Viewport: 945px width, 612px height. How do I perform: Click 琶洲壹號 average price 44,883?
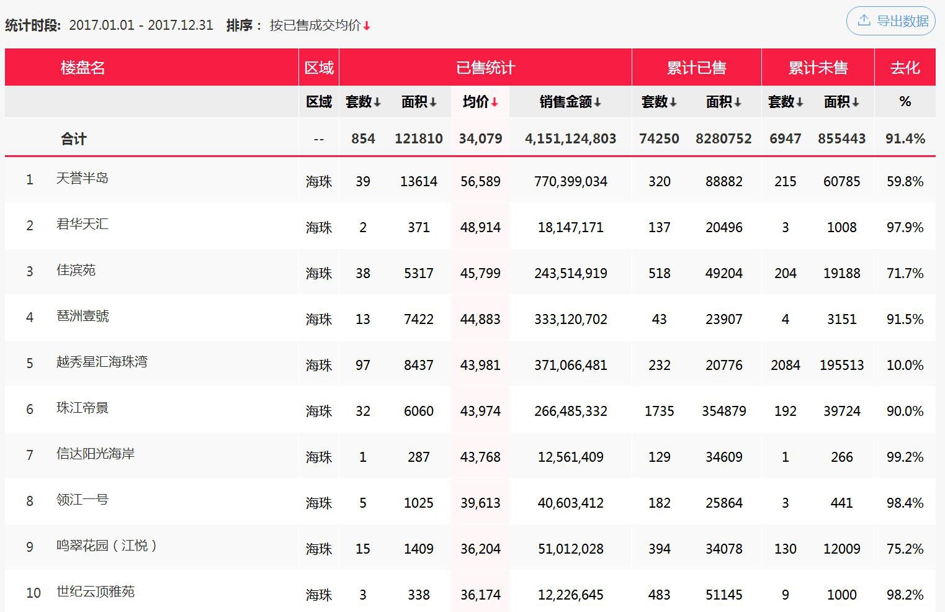(x=480, y=319)
